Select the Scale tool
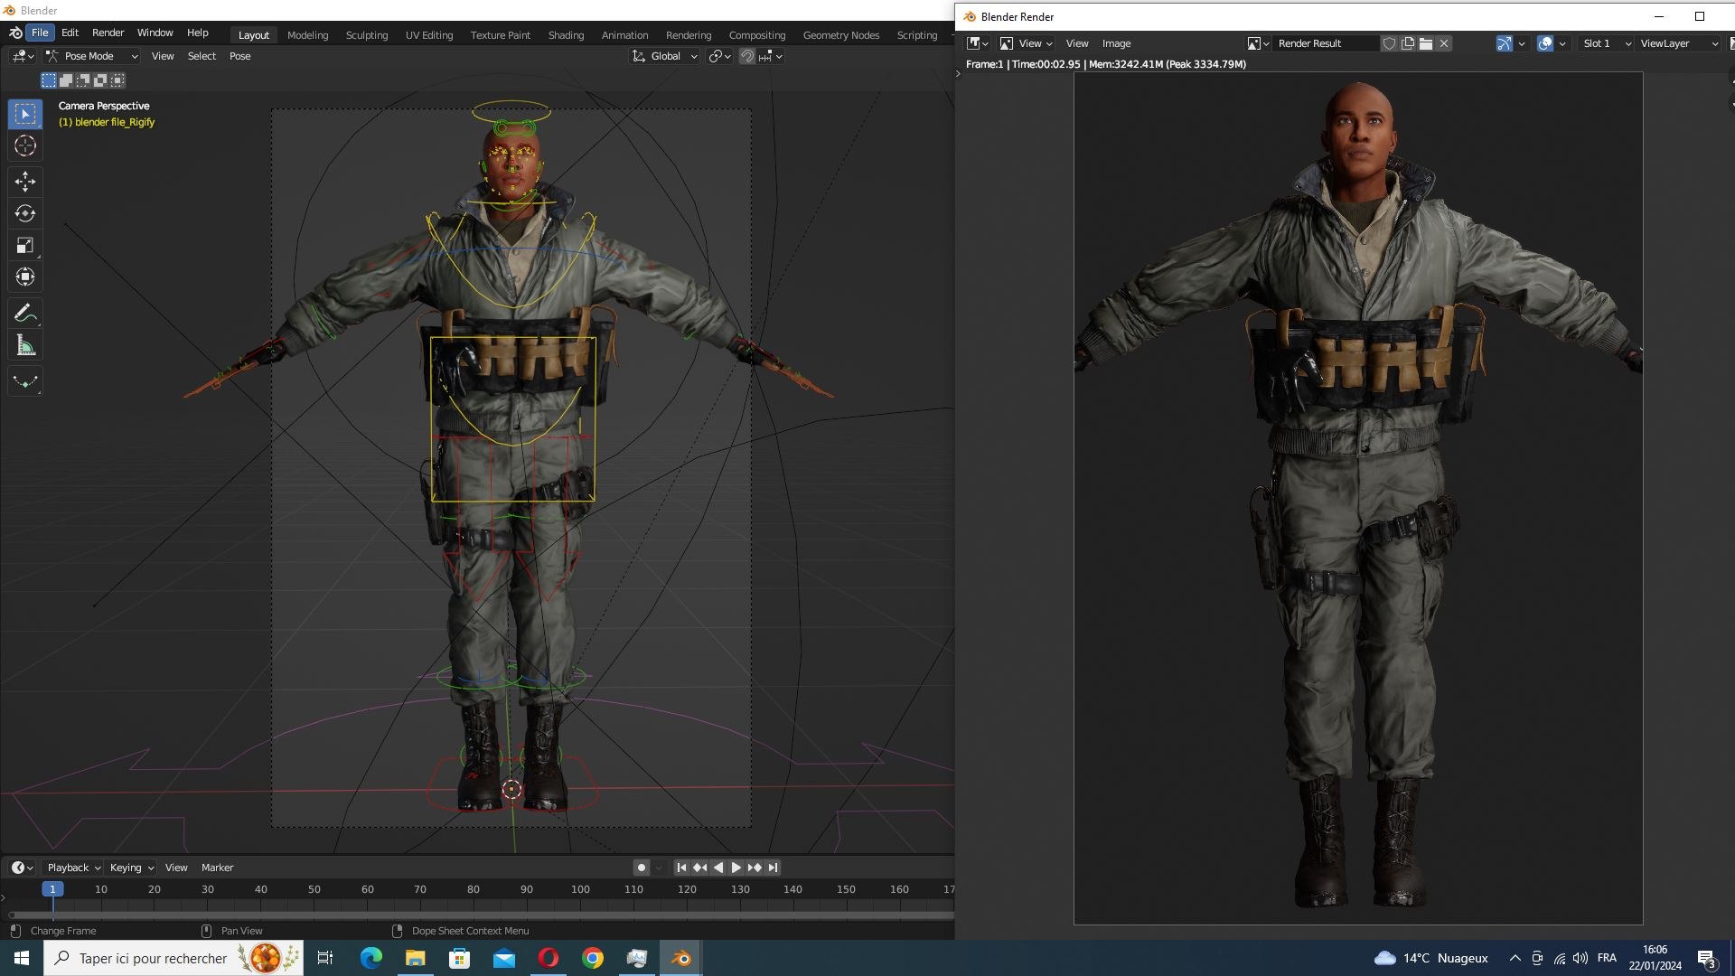This screenshot has height=976, width=1735. point(25,245)
